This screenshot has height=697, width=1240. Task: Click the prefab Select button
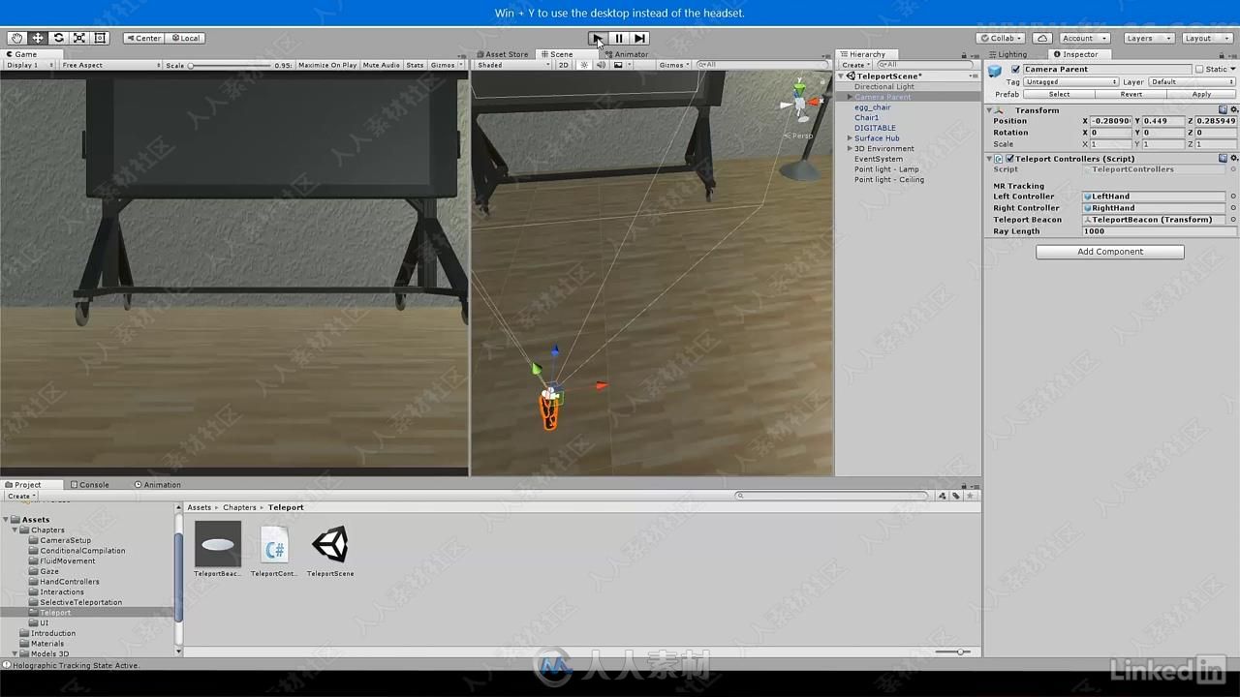[1060, 94]
